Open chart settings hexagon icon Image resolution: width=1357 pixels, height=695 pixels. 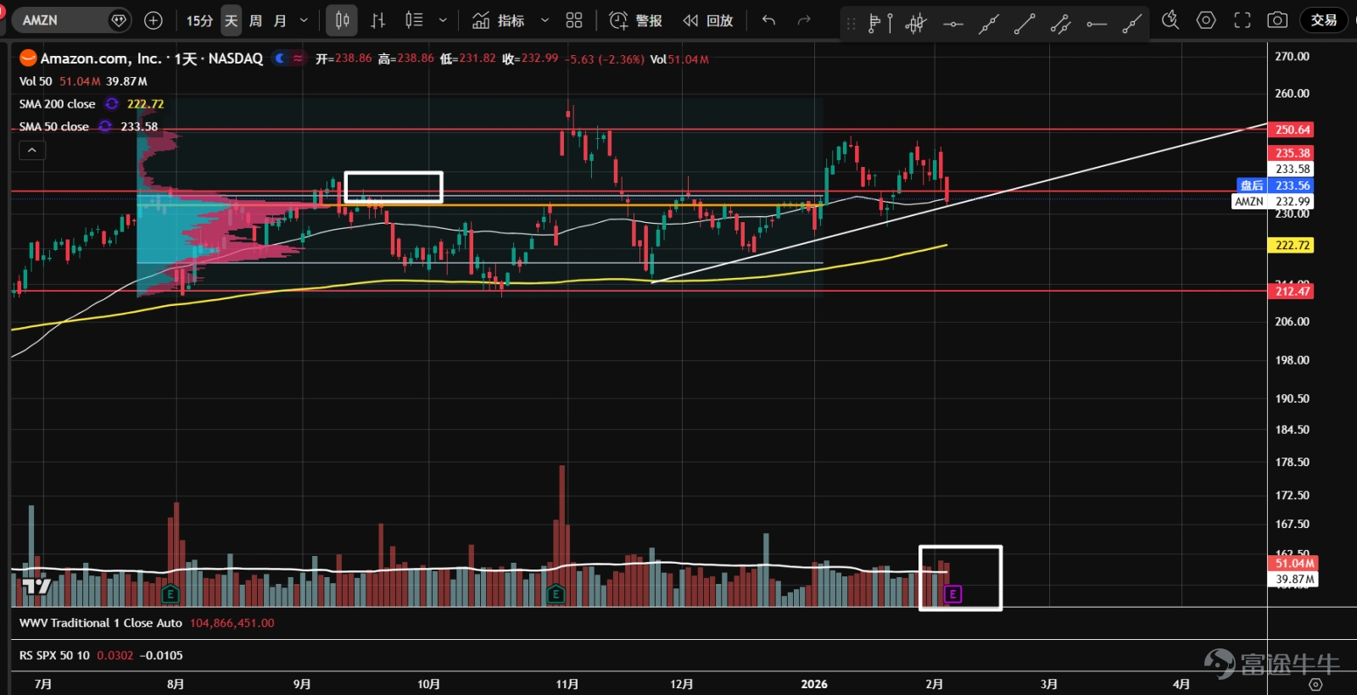pos(1206,19)
